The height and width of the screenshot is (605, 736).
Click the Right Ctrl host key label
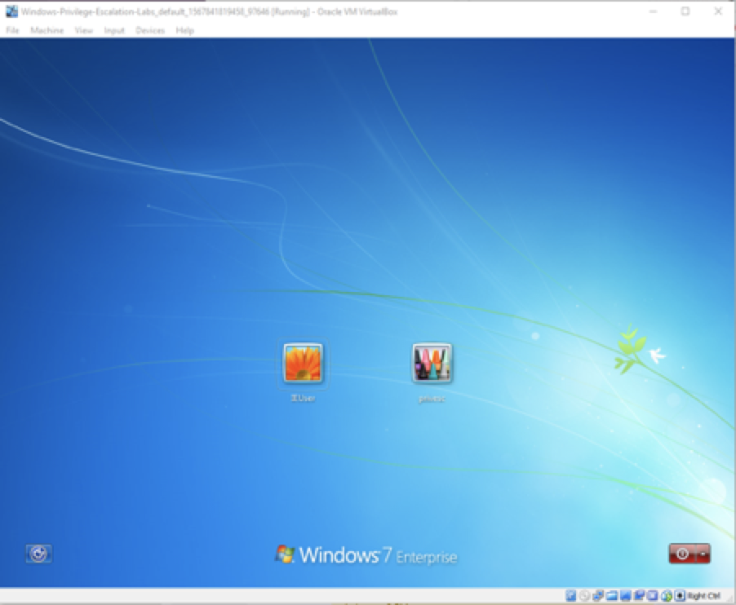[704, 595]
